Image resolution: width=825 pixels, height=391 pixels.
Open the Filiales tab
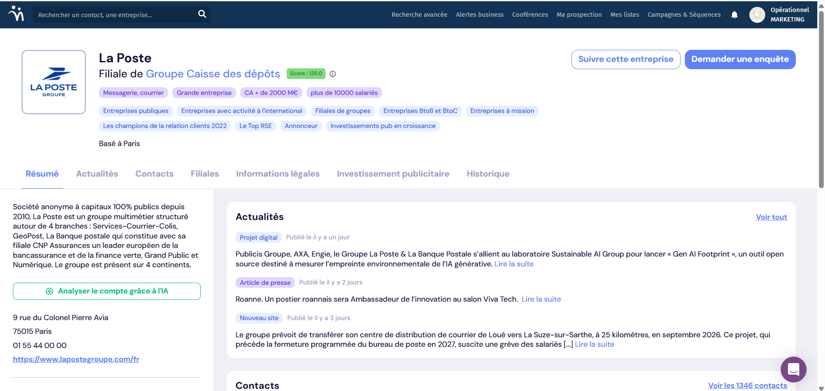click(205, 174)
